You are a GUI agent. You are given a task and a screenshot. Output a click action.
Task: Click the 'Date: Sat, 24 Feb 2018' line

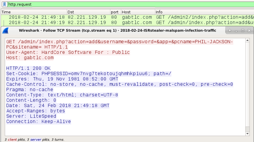pos(58,106)
